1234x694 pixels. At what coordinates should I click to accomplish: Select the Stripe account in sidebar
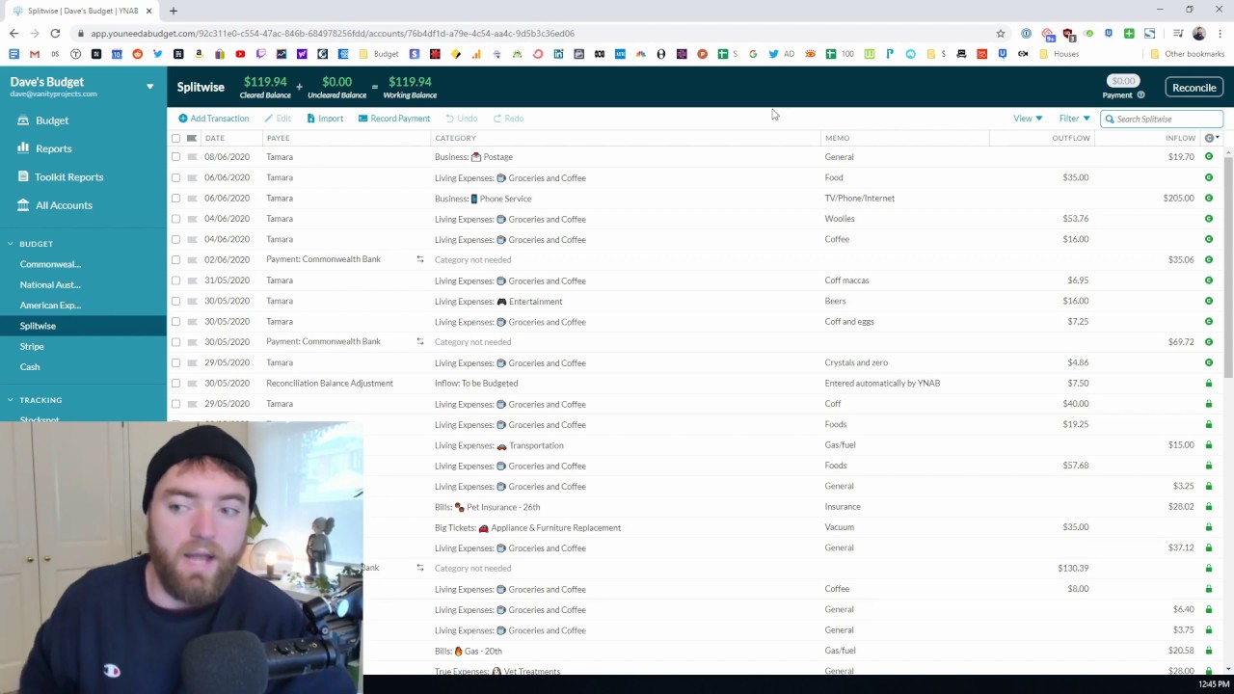click(32, 346)
